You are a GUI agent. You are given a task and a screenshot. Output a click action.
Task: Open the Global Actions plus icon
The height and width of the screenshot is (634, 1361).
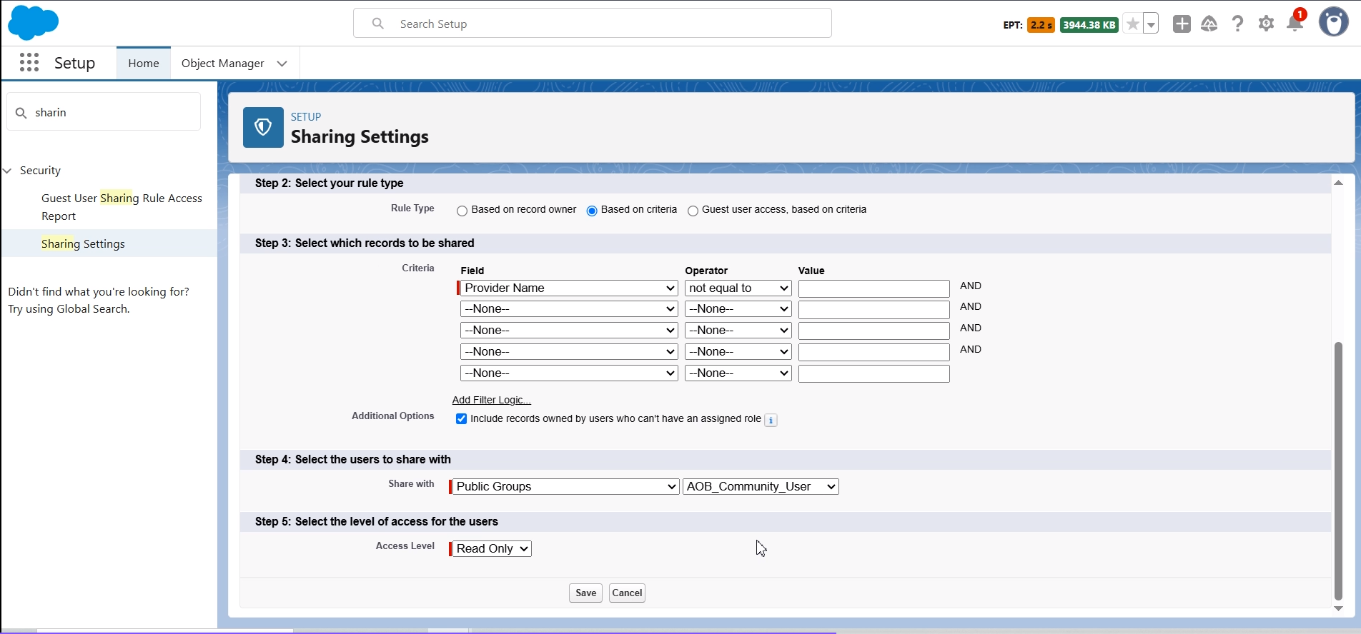[x=1182, y=24]
